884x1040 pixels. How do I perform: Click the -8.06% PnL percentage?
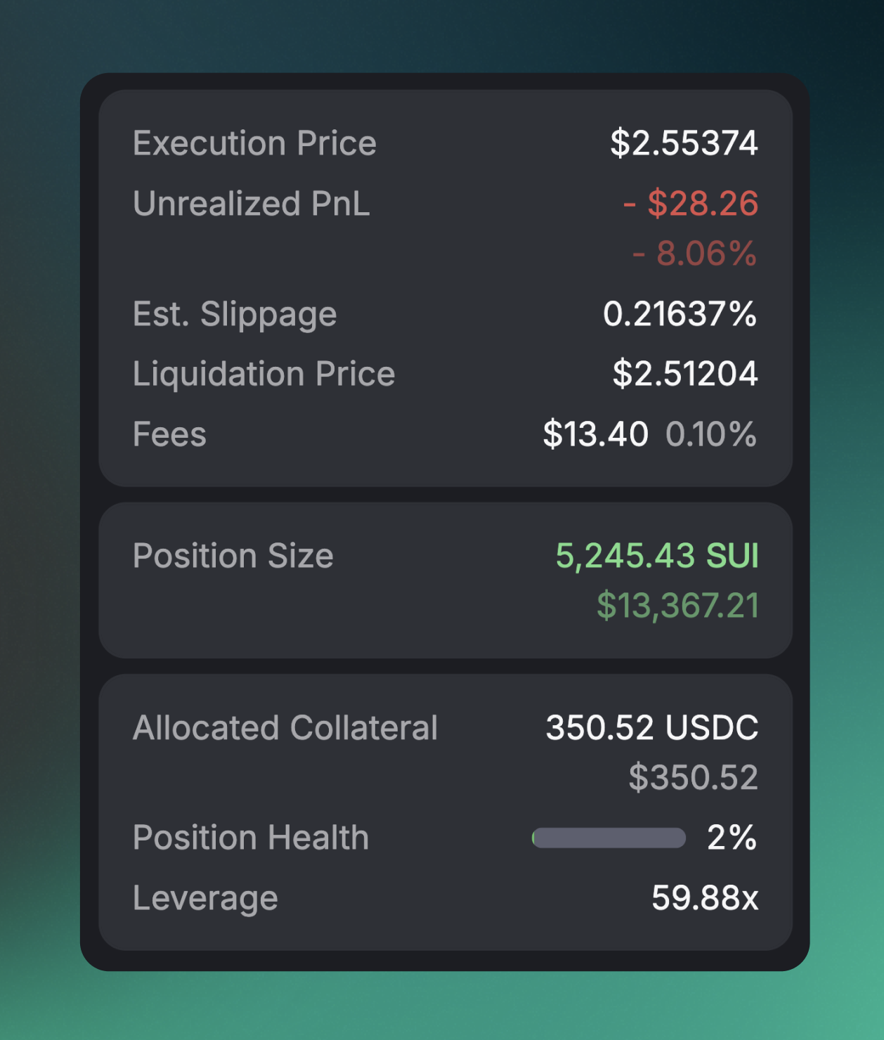(694, 254)
